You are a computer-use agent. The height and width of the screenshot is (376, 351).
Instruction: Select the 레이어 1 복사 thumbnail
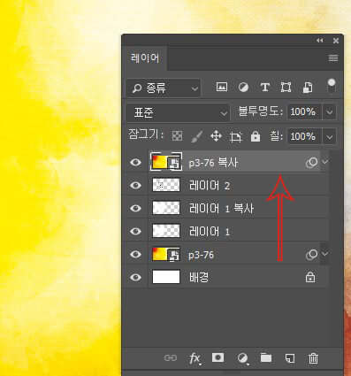[x=166, y=208]
